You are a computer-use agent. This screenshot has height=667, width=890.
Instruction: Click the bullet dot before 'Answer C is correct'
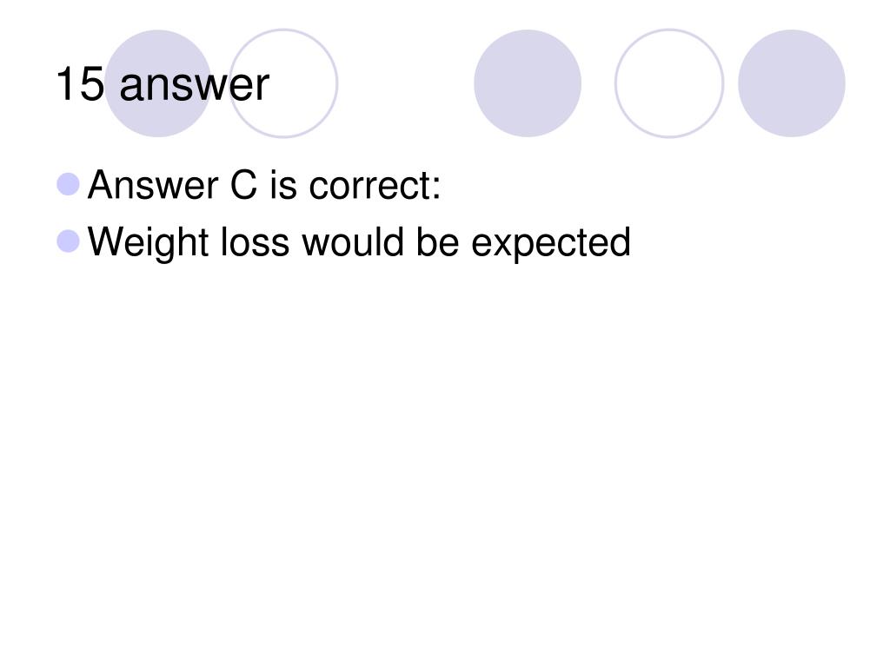(68, 184)
